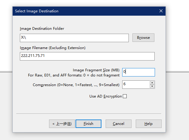Click the Use AD Encryption label text
The width and height of the screenshot is (189, 140).
[x=105, y=96]
